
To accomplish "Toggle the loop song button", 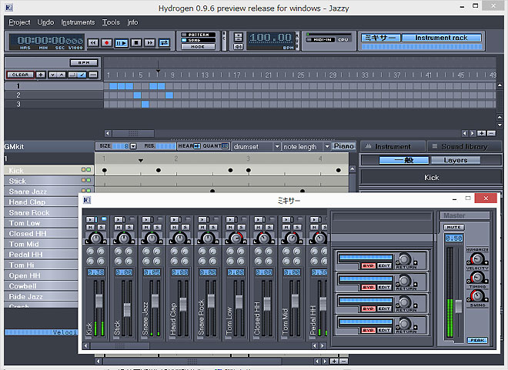I will 163,43.
